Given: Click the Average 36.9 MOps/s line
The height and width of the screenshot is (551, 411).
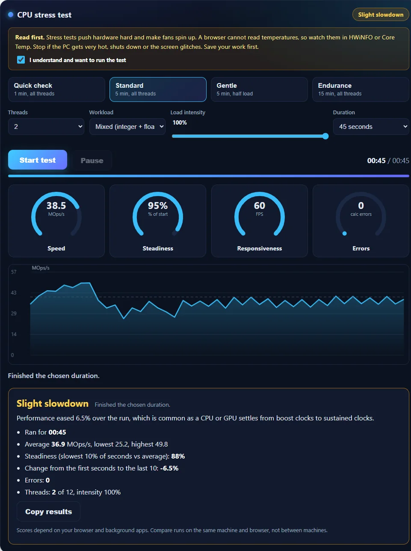Looking at the screenshot, I should coord(96,444).
